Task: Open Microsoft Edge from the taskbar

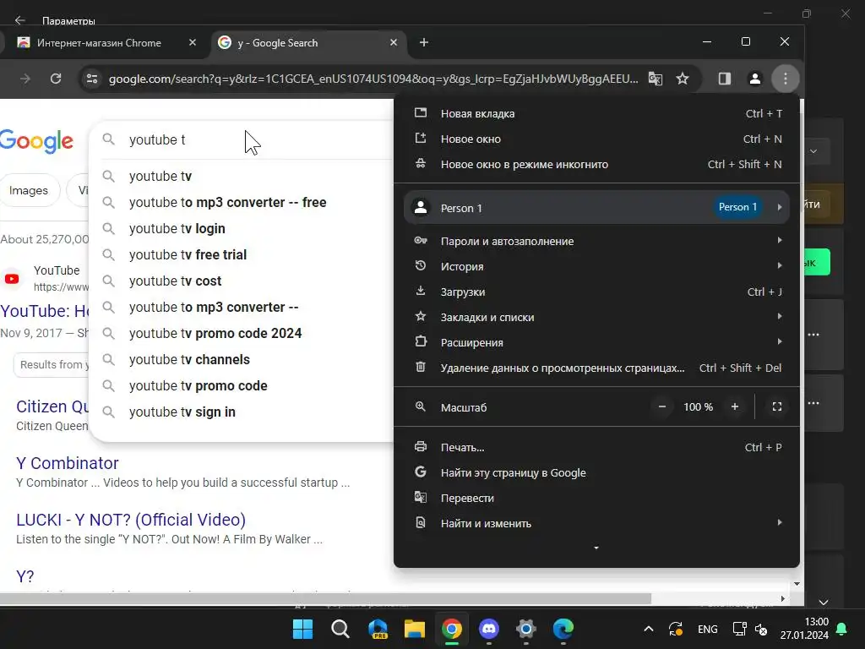Action: (x=563, y=629)
